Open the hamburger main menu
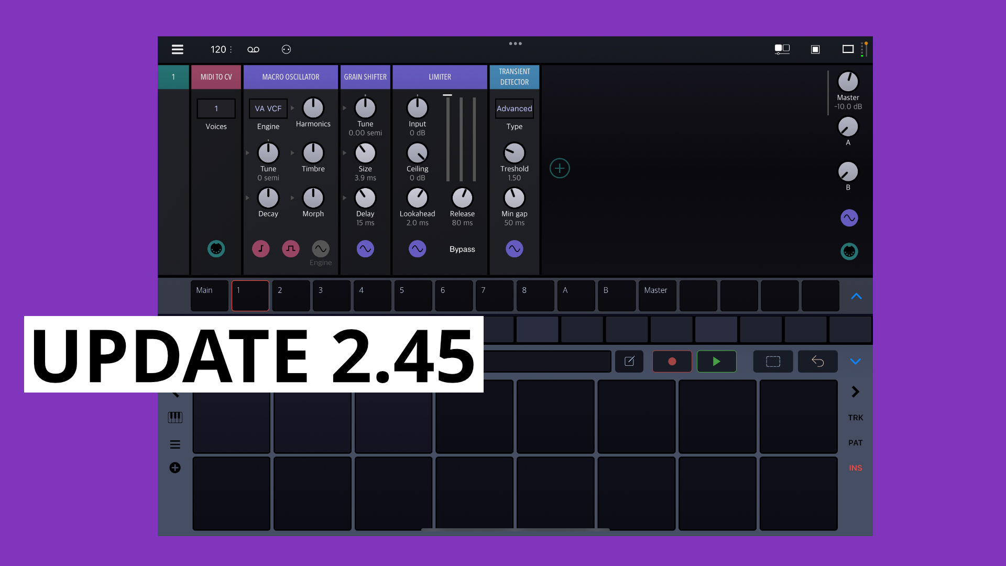The image size is (1006, 566). pyautogui.click(x=177, y=49)
